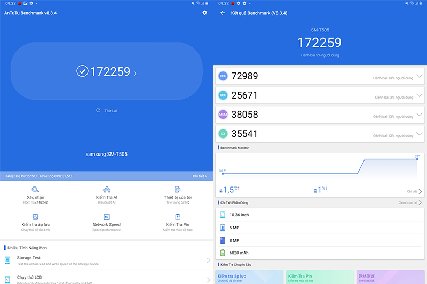
Task: Open the Chạy thử LCD row chevron
Action: (208, 280)
